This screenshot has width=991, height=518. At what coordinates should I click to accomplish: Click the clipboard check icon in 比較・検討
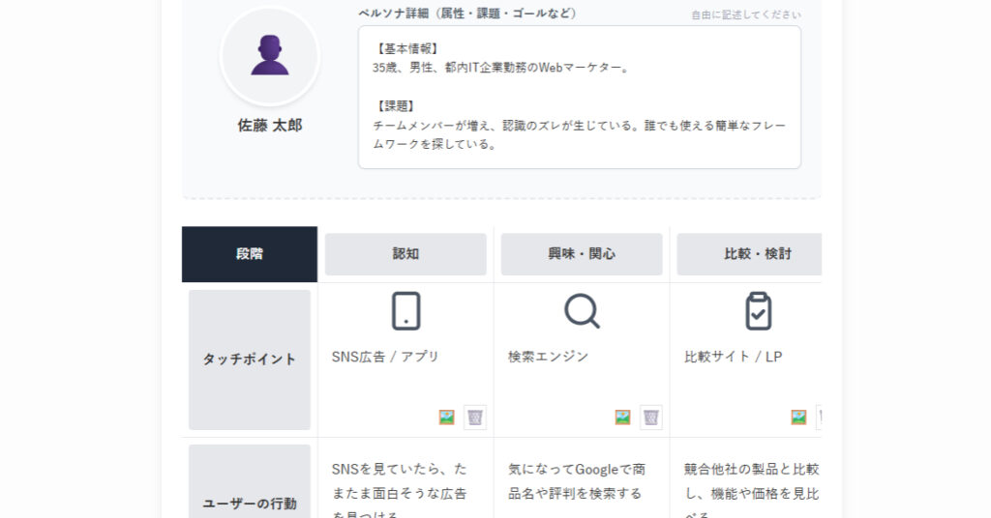[x=758, y=311]
